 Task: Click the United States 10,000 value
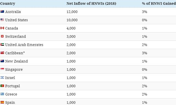(72, 20)
